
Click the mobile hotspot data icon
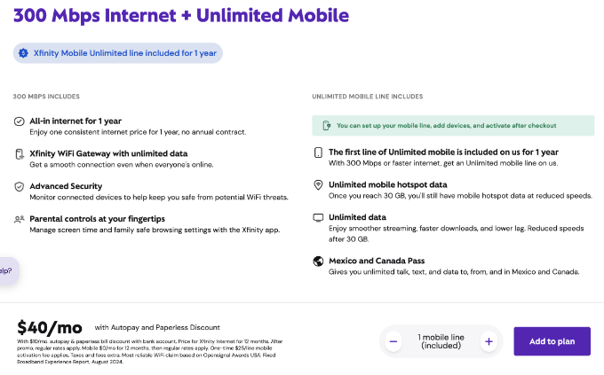click(x=318, y=185)
